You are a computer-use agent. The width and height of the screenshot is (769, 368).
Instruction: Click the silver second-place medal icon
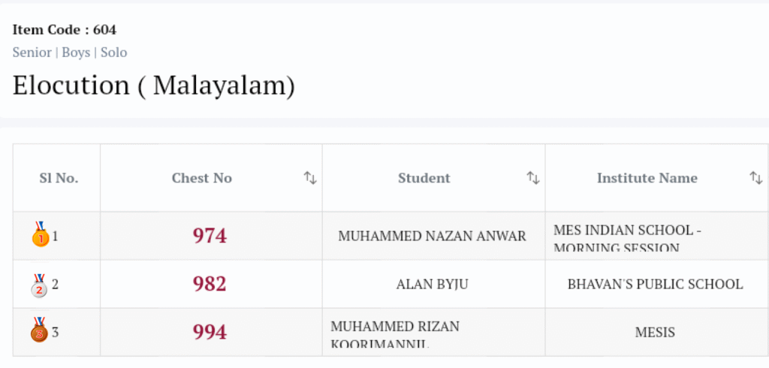point(39,285)
